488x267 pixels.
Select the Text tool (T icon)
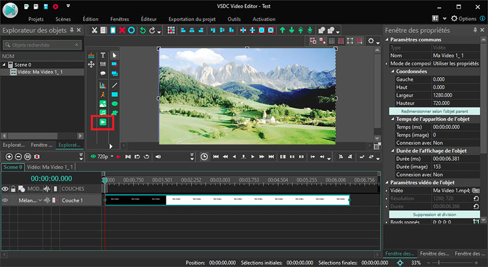(102, 55)
